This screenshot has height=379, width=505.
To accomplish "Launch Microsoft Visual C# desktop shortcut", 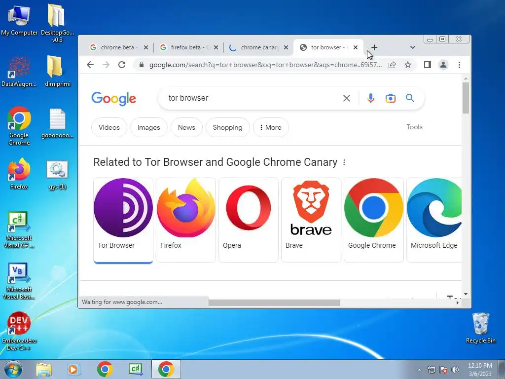I will click(19, 230).
